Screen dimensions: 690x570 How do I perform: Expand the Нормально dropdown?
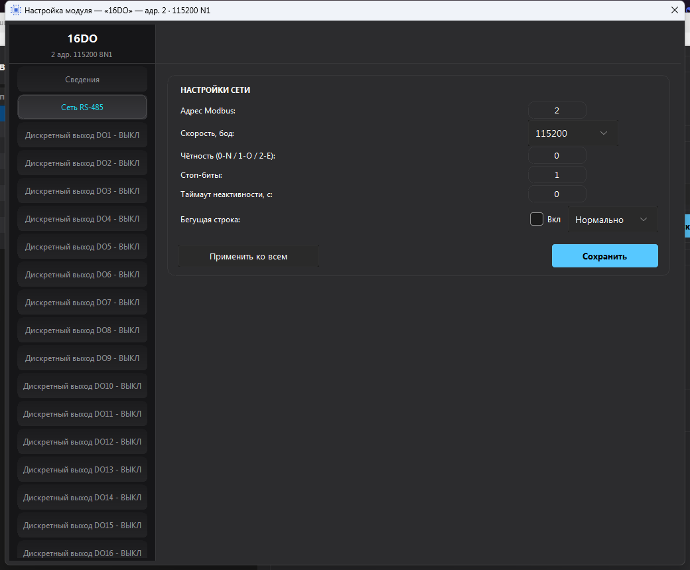click(612, 220)
